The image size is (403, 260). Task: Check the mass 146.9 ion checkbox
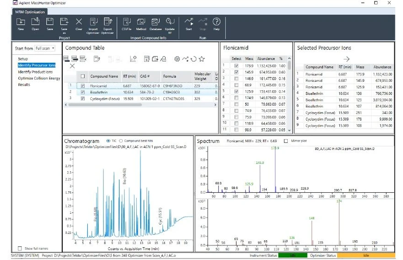(x=236, y=79)
